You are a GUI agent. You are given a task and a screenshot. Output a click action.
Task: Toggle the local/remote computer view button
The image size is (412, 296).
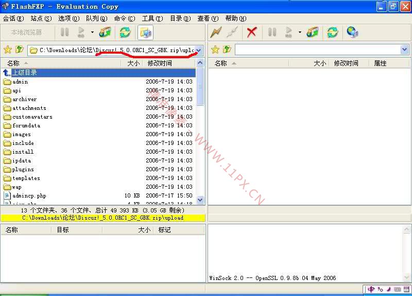(x=145, y=32)
